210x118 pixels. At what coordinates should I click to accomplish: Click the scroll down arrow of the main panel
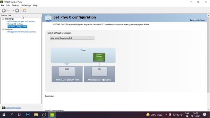point(208,110)
